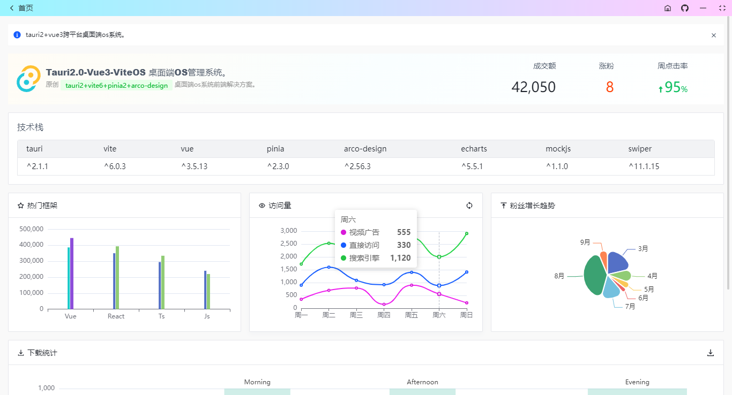Dismiss the tauri2+vue3 alert banner
The height and width of the screenshot is (395, 732).
tap(713, 35)
